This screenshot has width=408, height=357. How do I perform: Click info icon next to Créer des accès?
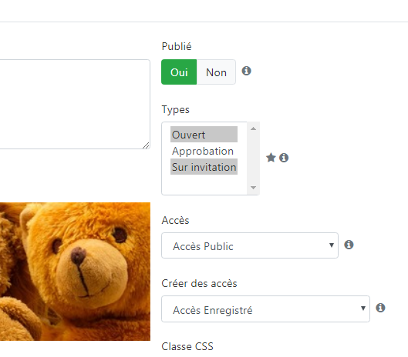click(380, 308)
